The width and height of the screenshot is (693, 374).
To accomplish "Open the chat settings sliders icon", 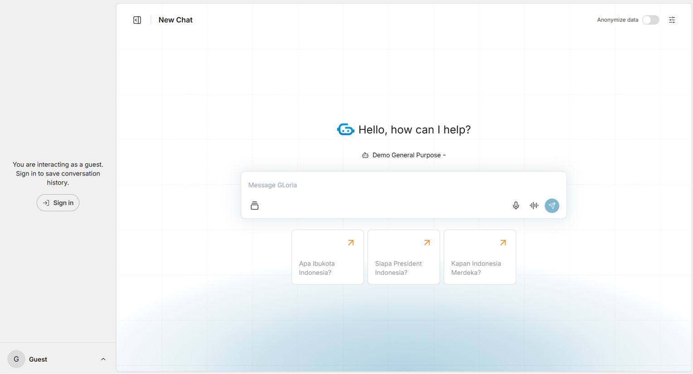I will [x=672, y=20].
